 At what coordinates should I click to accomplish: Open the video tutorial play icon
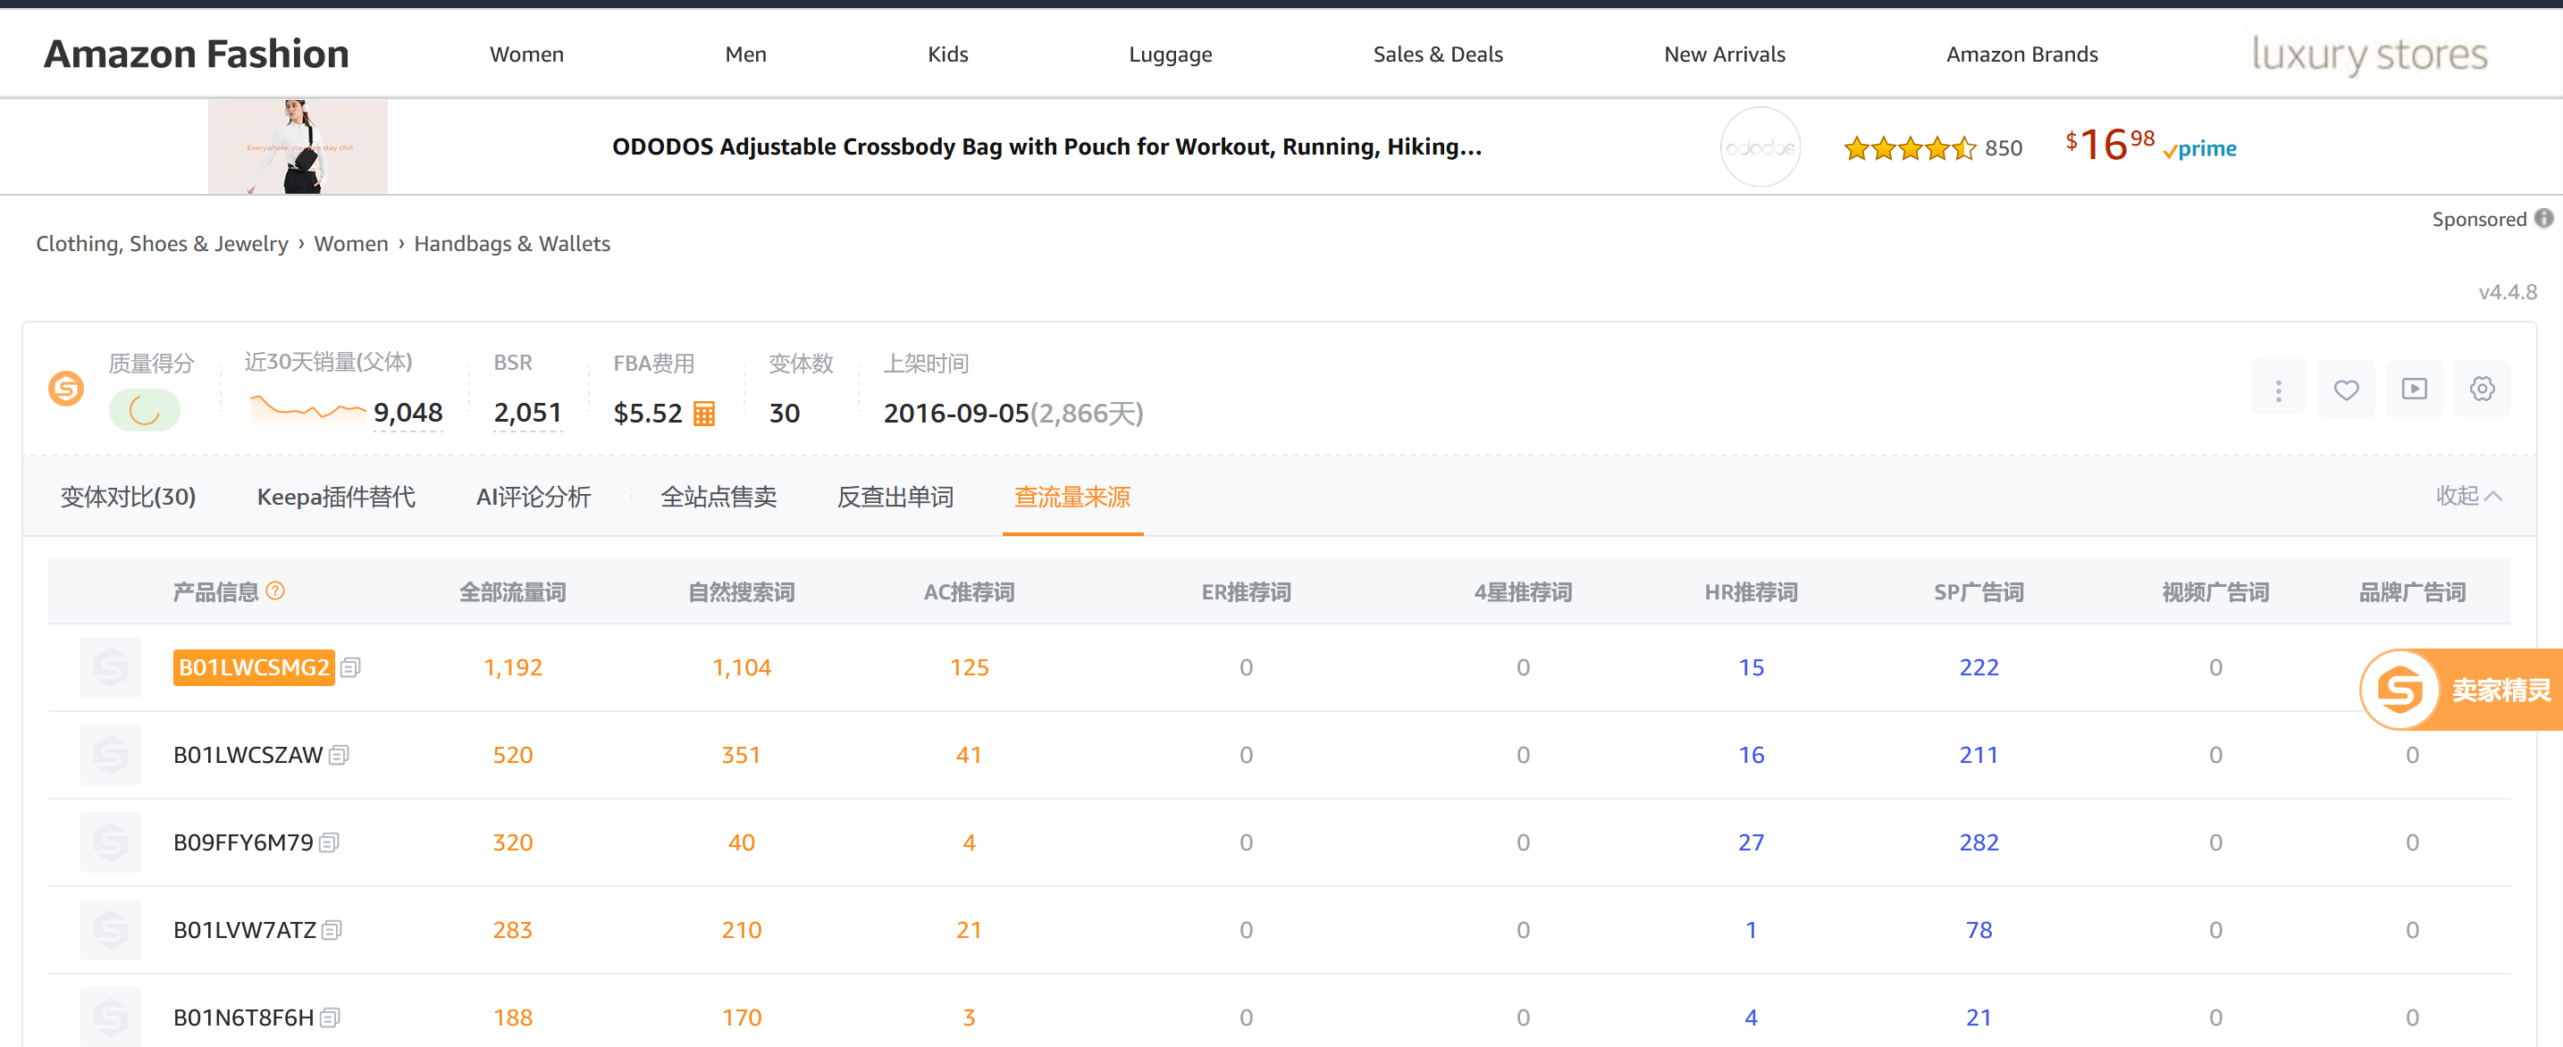2414,389
